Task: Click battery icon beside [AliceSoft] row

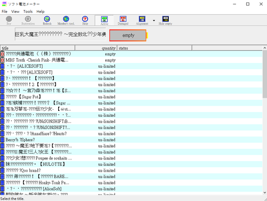Action: pyautogui.click(x=2, y=189)
